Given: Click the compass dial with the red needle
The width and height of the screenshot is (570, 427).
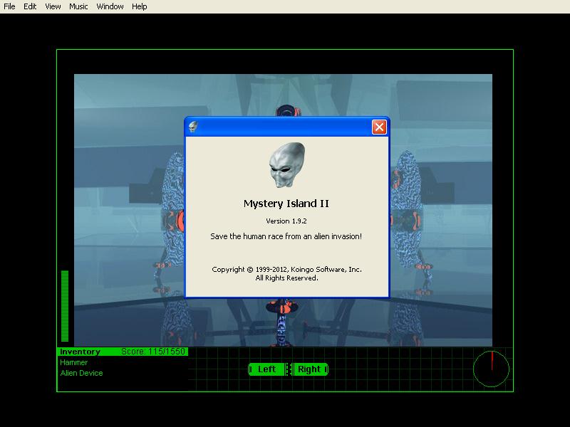Looking at the screenshot, I should pos(492,368).
